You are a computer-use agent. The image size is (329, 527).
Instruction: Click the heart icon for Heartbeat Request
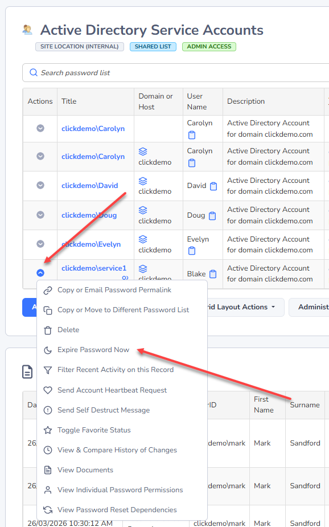(x=48, y=390)
